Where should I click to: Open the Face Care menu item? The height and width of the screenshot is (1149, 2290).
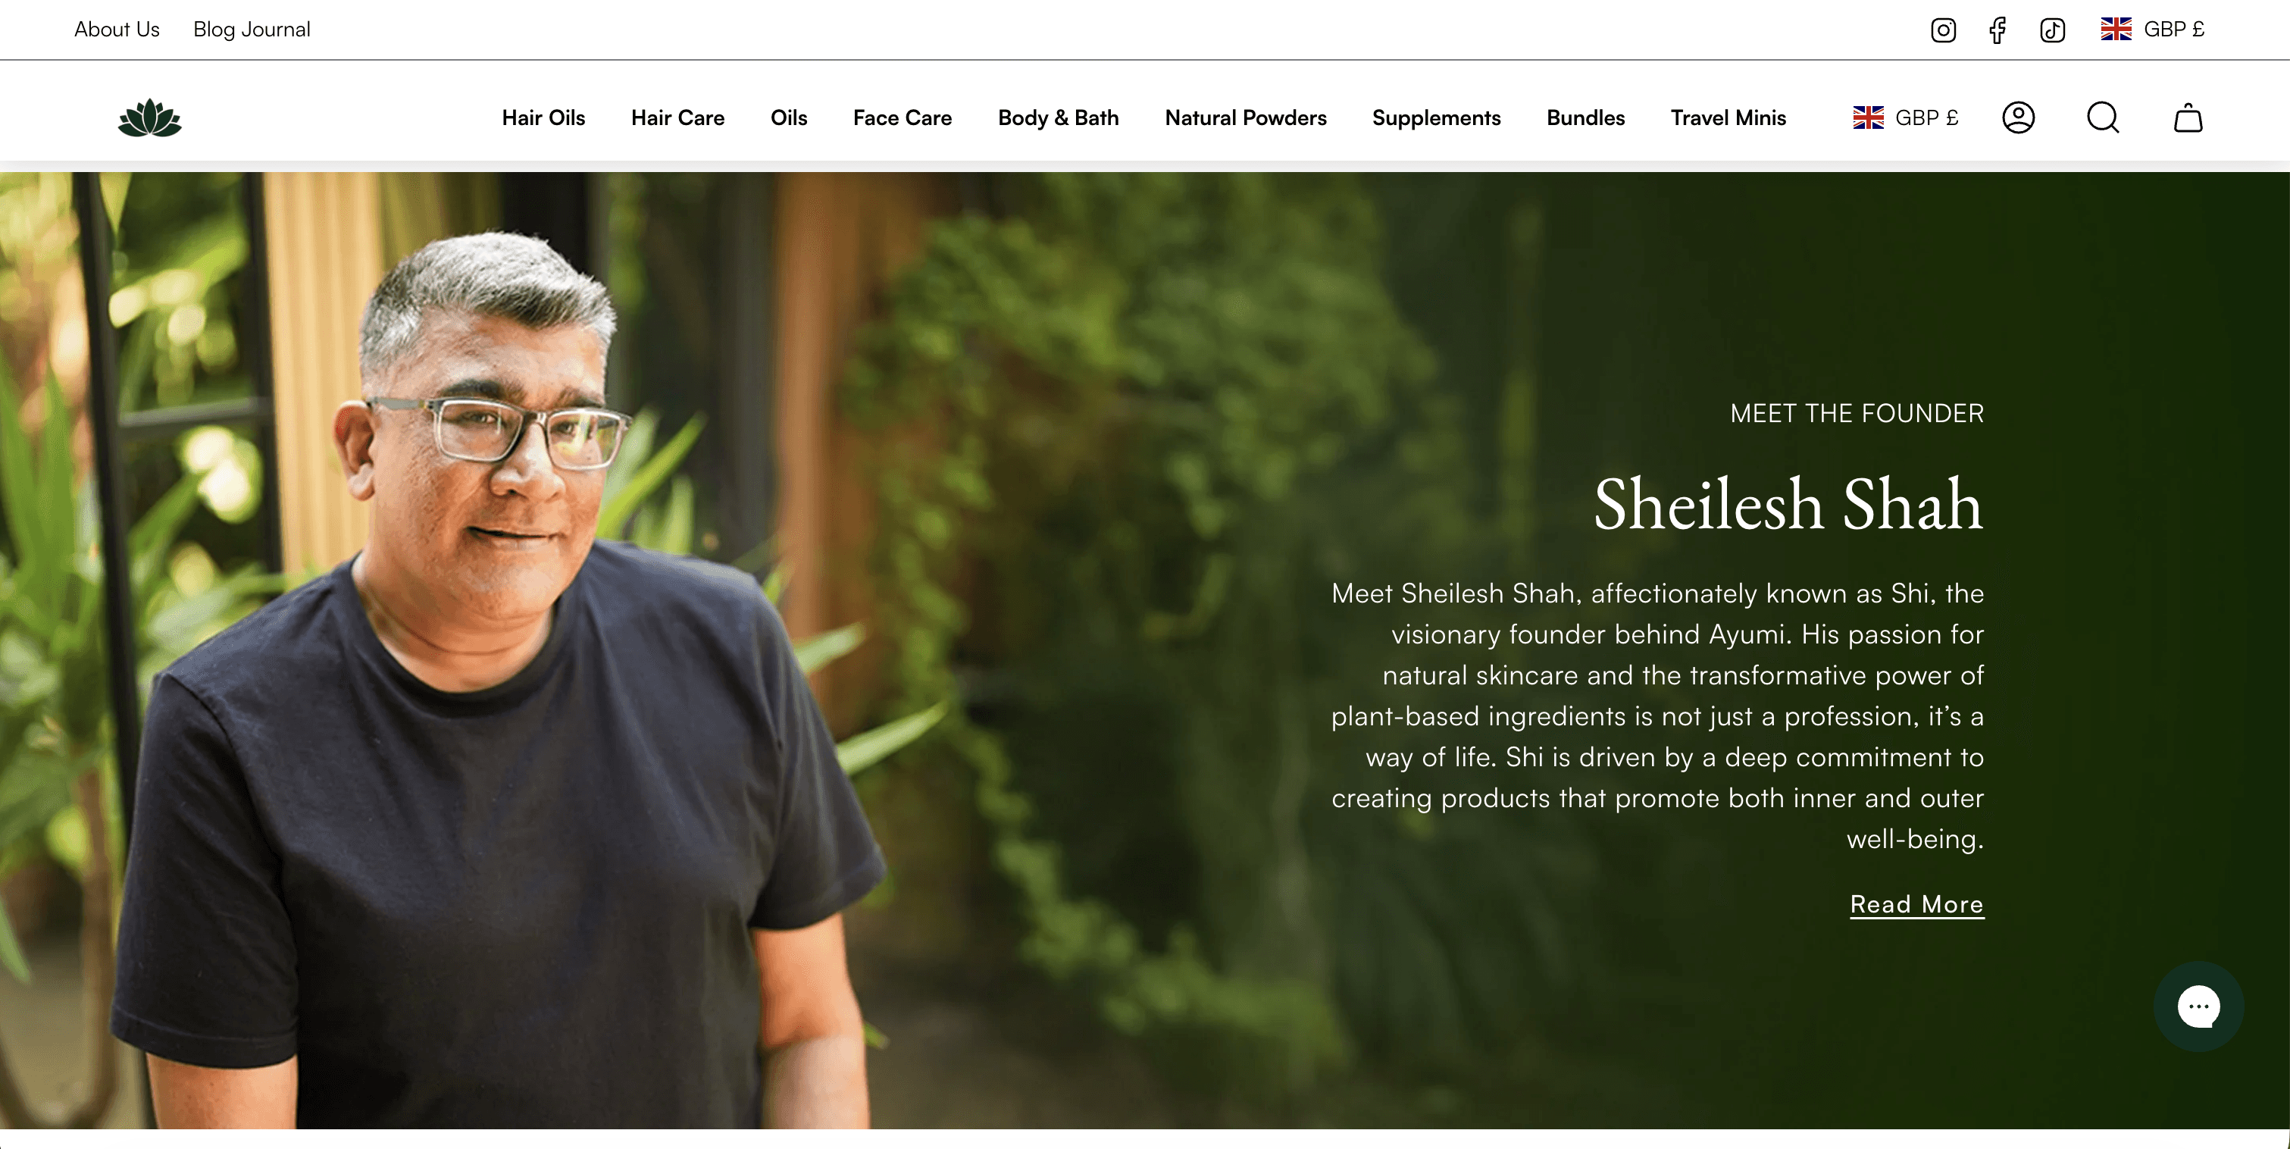903,117
